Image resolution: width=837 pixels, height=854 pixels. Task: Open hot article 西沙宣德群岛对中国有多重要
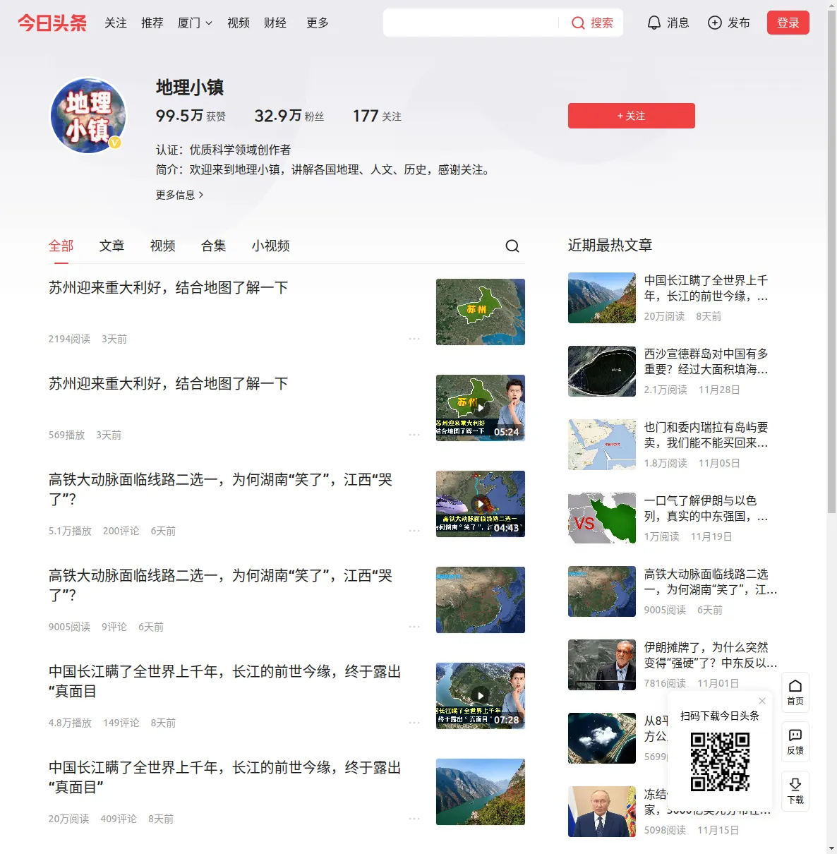706,361
